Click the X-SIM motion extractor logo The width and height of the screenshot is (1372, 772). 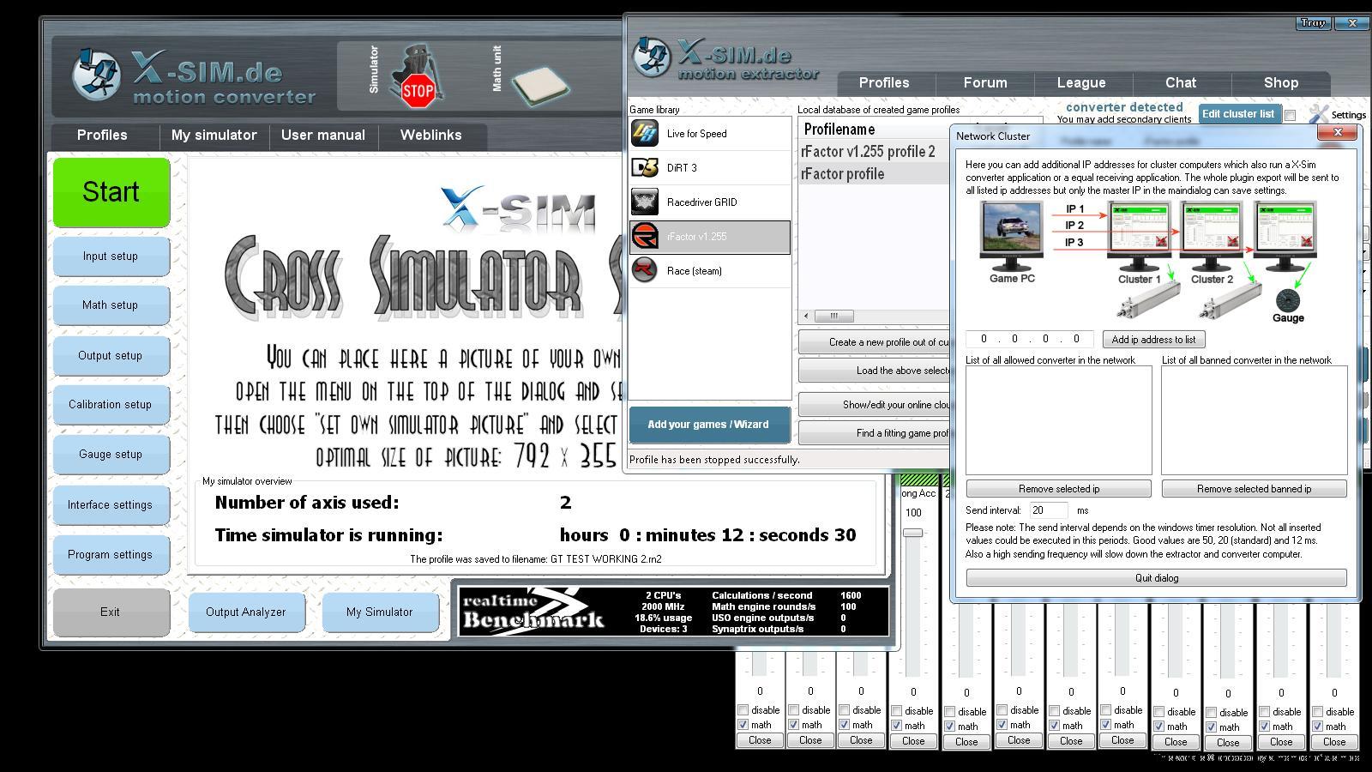click(725, 58)
